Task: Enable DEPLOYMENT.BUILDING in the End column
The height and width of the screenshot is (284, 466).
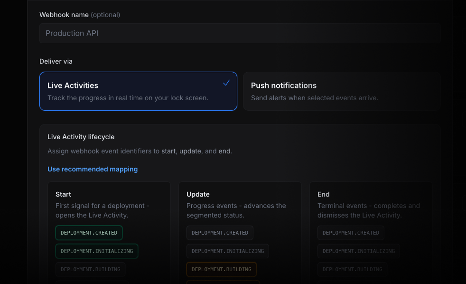Action: (x=352, y=269)
